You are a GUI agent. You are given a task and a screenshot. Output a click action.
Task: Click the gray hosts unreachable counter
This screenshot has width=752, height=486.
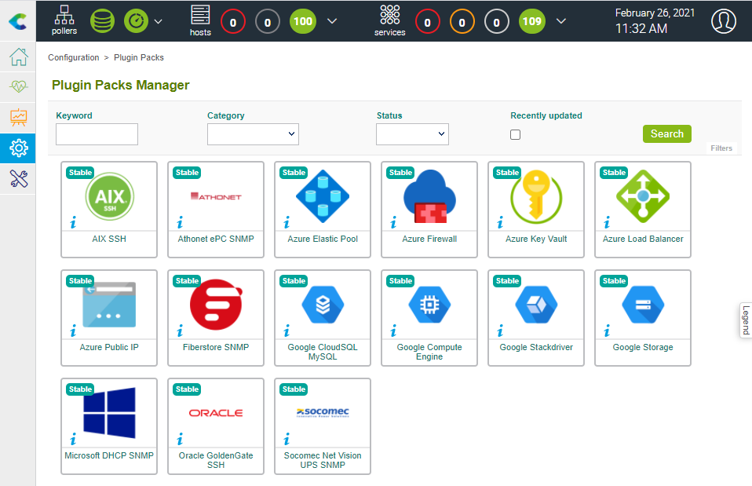pyautogui.click(x=268, y=21)
